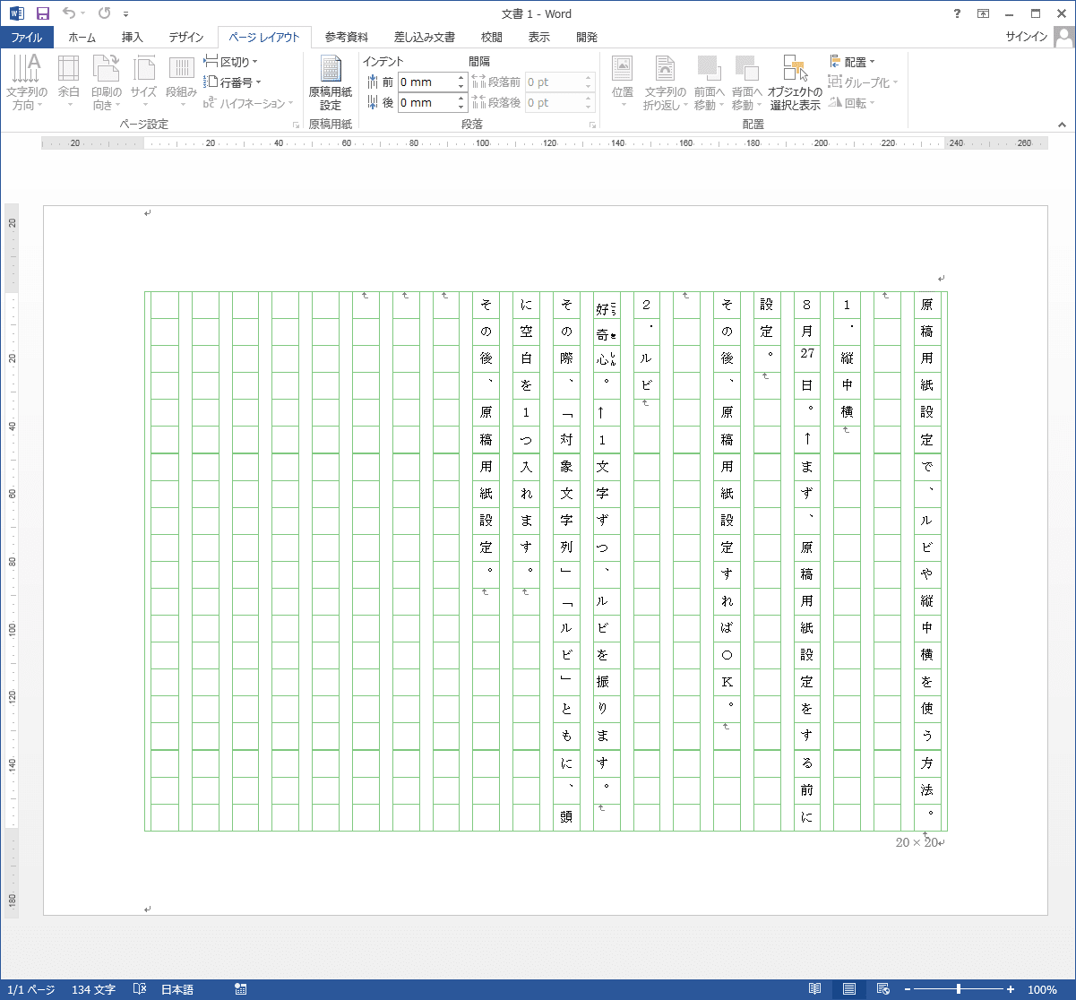Open Word Help question mark icon
The width and height of the screenshot is (1076, 1000).
tap(958, 13)
